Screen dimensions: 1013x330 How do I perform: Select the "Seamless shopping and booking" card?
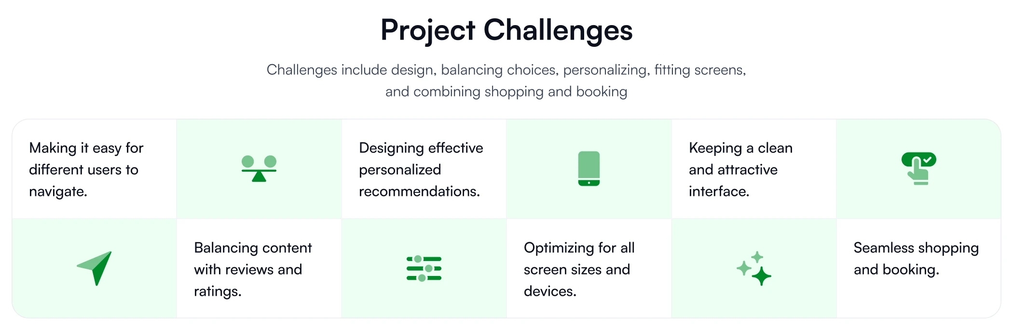[x=918, y=269]
